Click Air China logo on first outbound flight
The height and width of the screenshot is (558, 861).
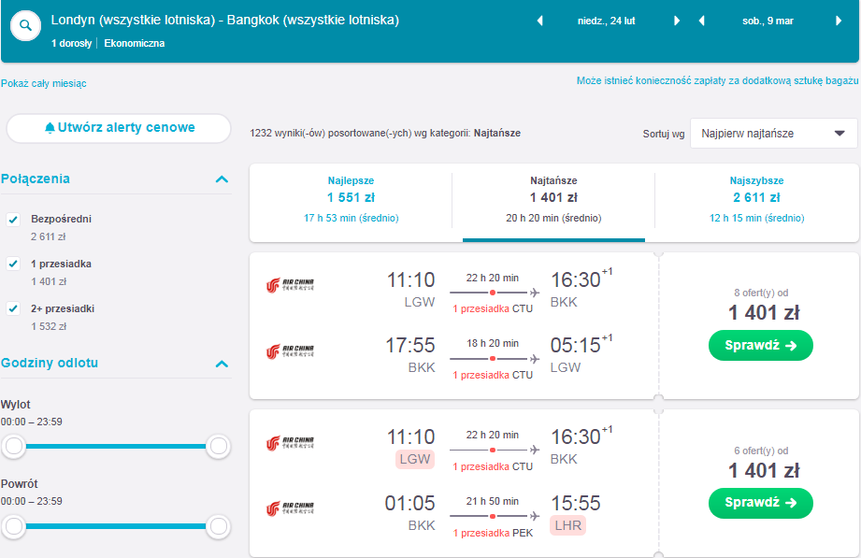[290, 285]
